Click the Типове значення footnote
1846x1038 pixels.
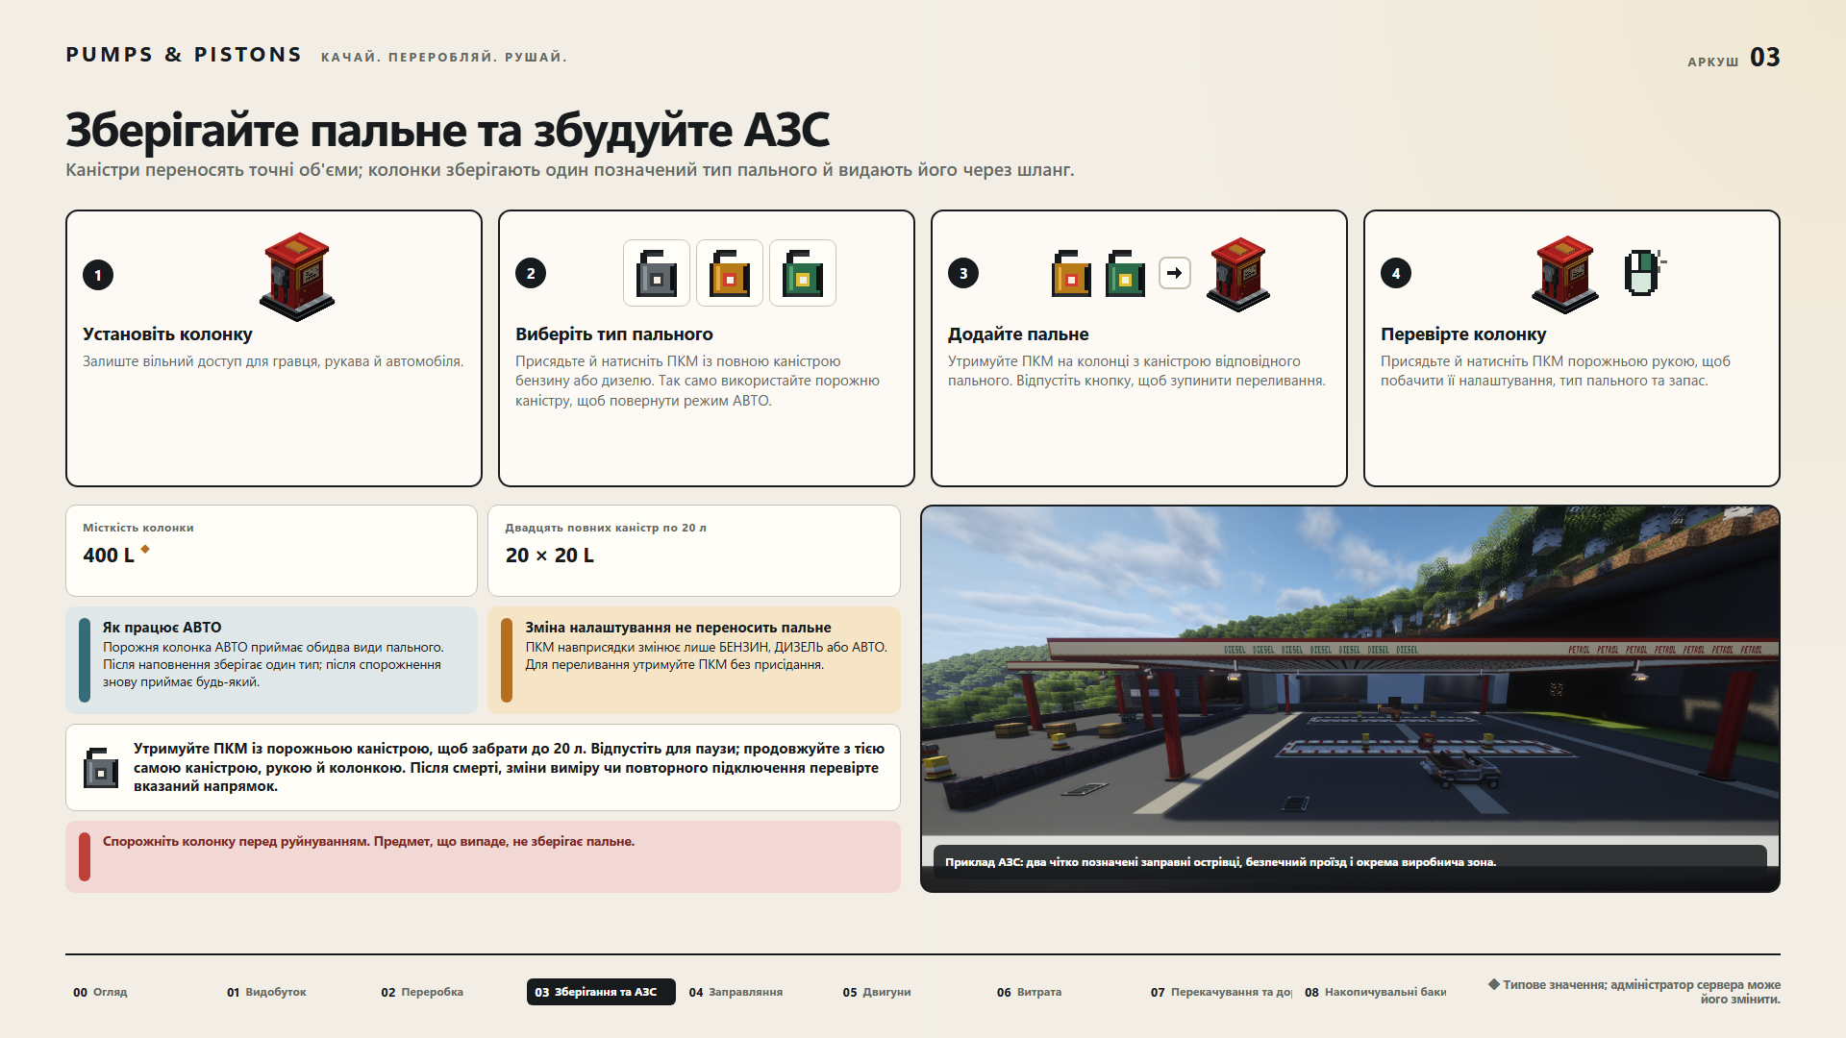pyautogui.click(x=1634, y=992)
